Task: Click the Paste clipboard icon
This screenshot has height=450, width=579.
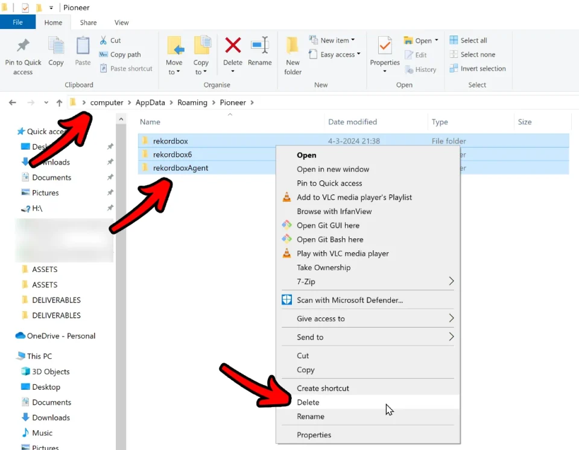Action: pos(83,46)
